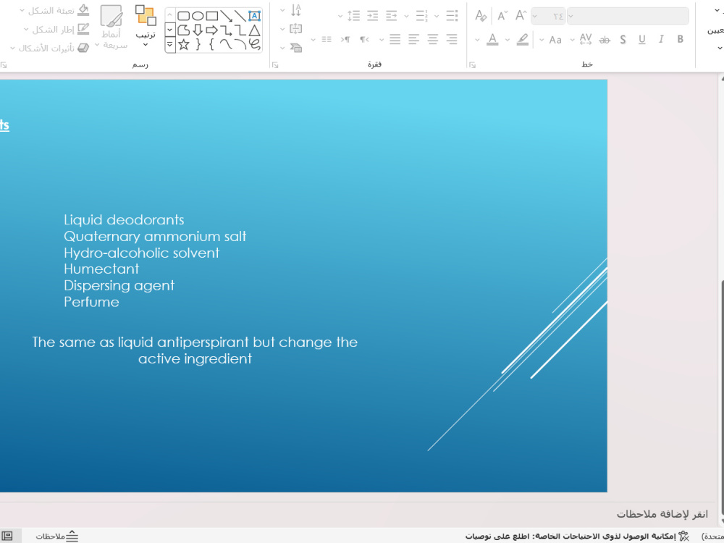Screen dimensions: 724x543
Task: Toggle Center paragraph alignment
Action: point(433,40)
